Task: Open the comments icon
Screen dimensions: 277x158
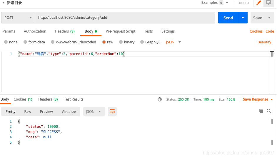Action: 268,3
